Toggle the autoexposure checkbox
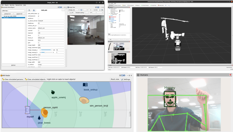233x132 pixels. (39, 16)
